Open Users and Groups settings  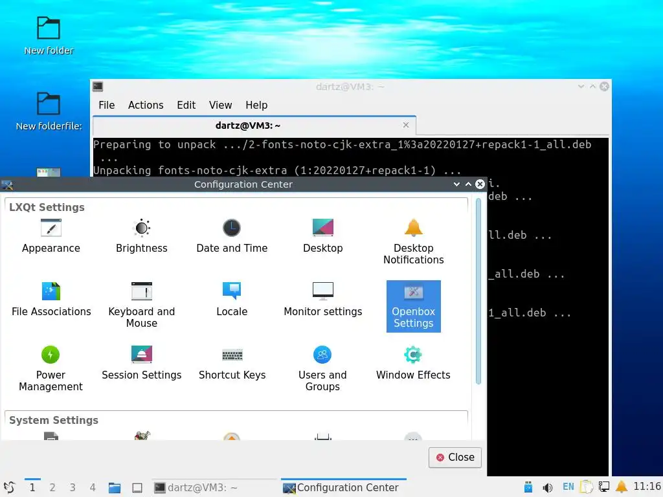322,368
